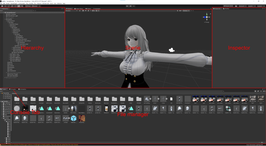The width and height of the screenshot is (266, 146).
Task: Select the Rect Transform tool
Action: click(15, 6)
